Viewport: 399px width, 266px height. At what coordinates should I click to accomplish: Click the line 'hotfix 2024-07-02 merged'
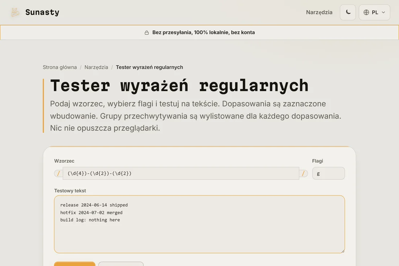[x=91, y=213]
